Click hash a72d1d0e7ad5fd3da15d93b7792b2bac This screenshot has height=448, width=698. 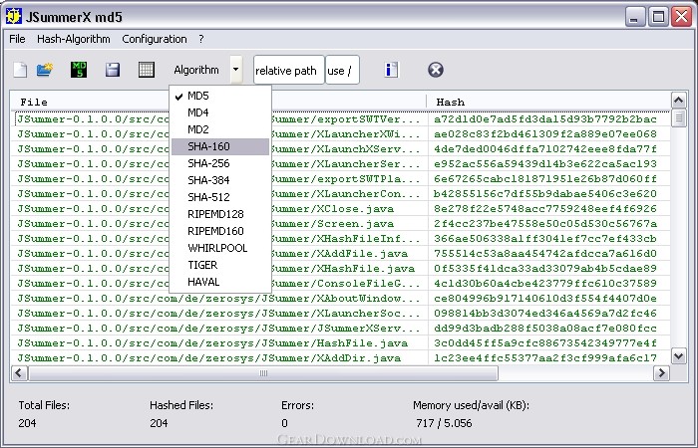[545, 119]
